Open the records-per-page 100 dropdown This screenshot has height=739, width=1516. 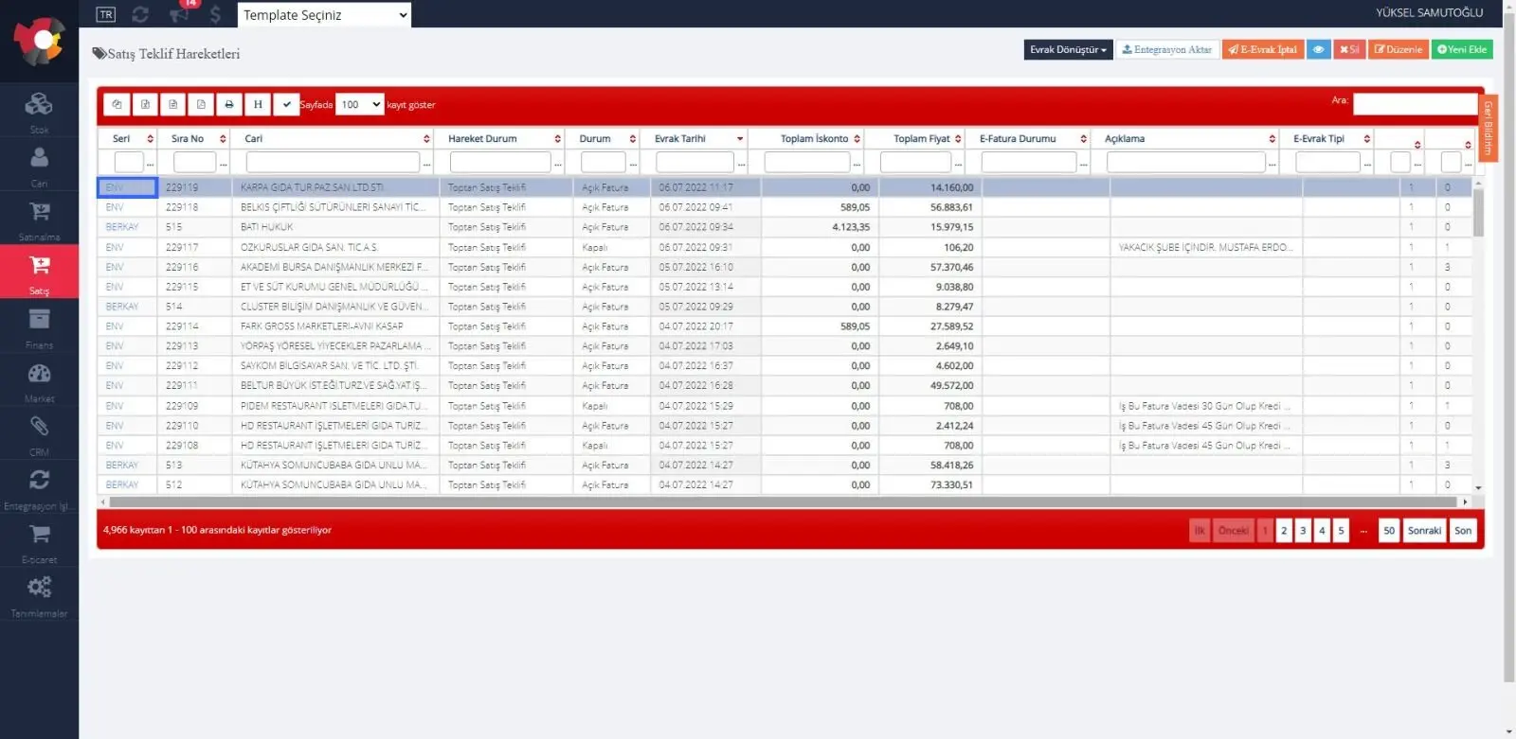[360, 105]
